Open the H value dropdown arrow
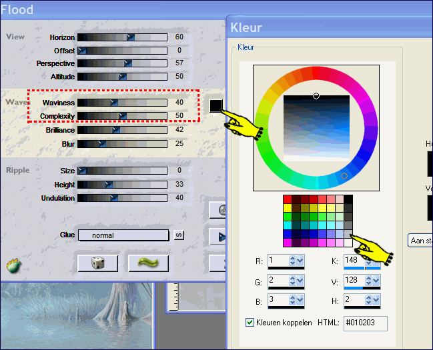The image size is (433, 350). (376, 300)
